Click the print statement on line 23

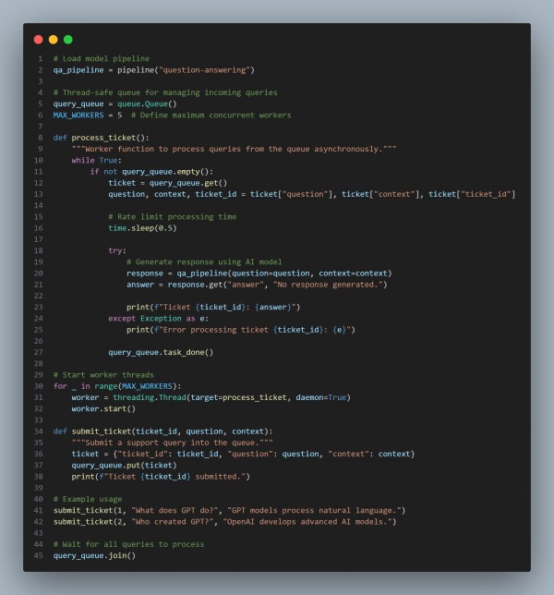pyautogui.click(x=213, y=307)
